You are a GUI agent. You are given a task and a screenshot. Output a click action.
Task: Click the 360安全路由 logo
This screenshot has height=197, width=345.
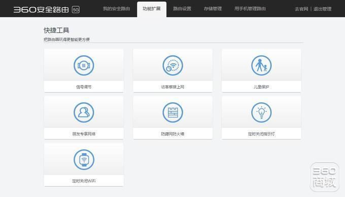point(41,10)
